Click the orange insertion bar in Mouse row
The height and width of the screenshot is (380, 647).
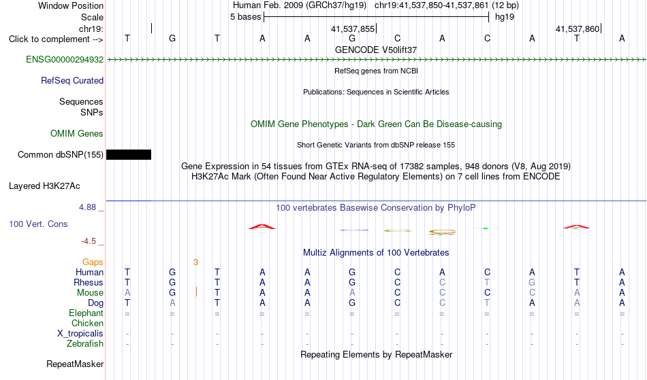pyautogui.click(x=196, y=292)
